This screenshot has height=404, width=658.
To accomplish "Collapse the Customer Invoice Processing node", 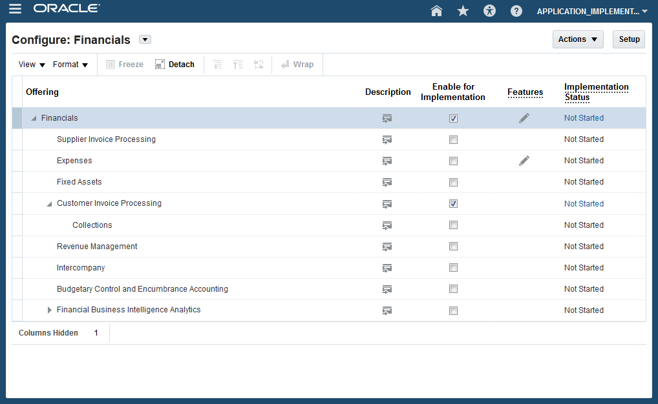I will [x=49, y=204].
